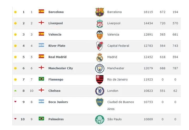Click the red down arrow for Palmeiras
The image size is (189, 130).
click(x=15, y=119)
